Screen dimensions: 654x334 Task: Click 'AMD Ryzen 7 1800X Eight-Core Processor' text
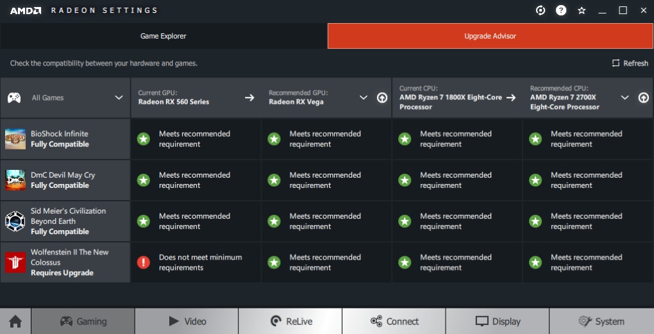451,102
